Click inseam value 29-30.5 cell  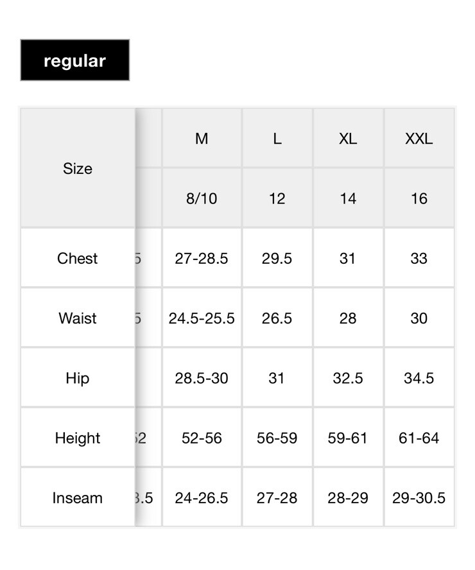pos(419,497)
